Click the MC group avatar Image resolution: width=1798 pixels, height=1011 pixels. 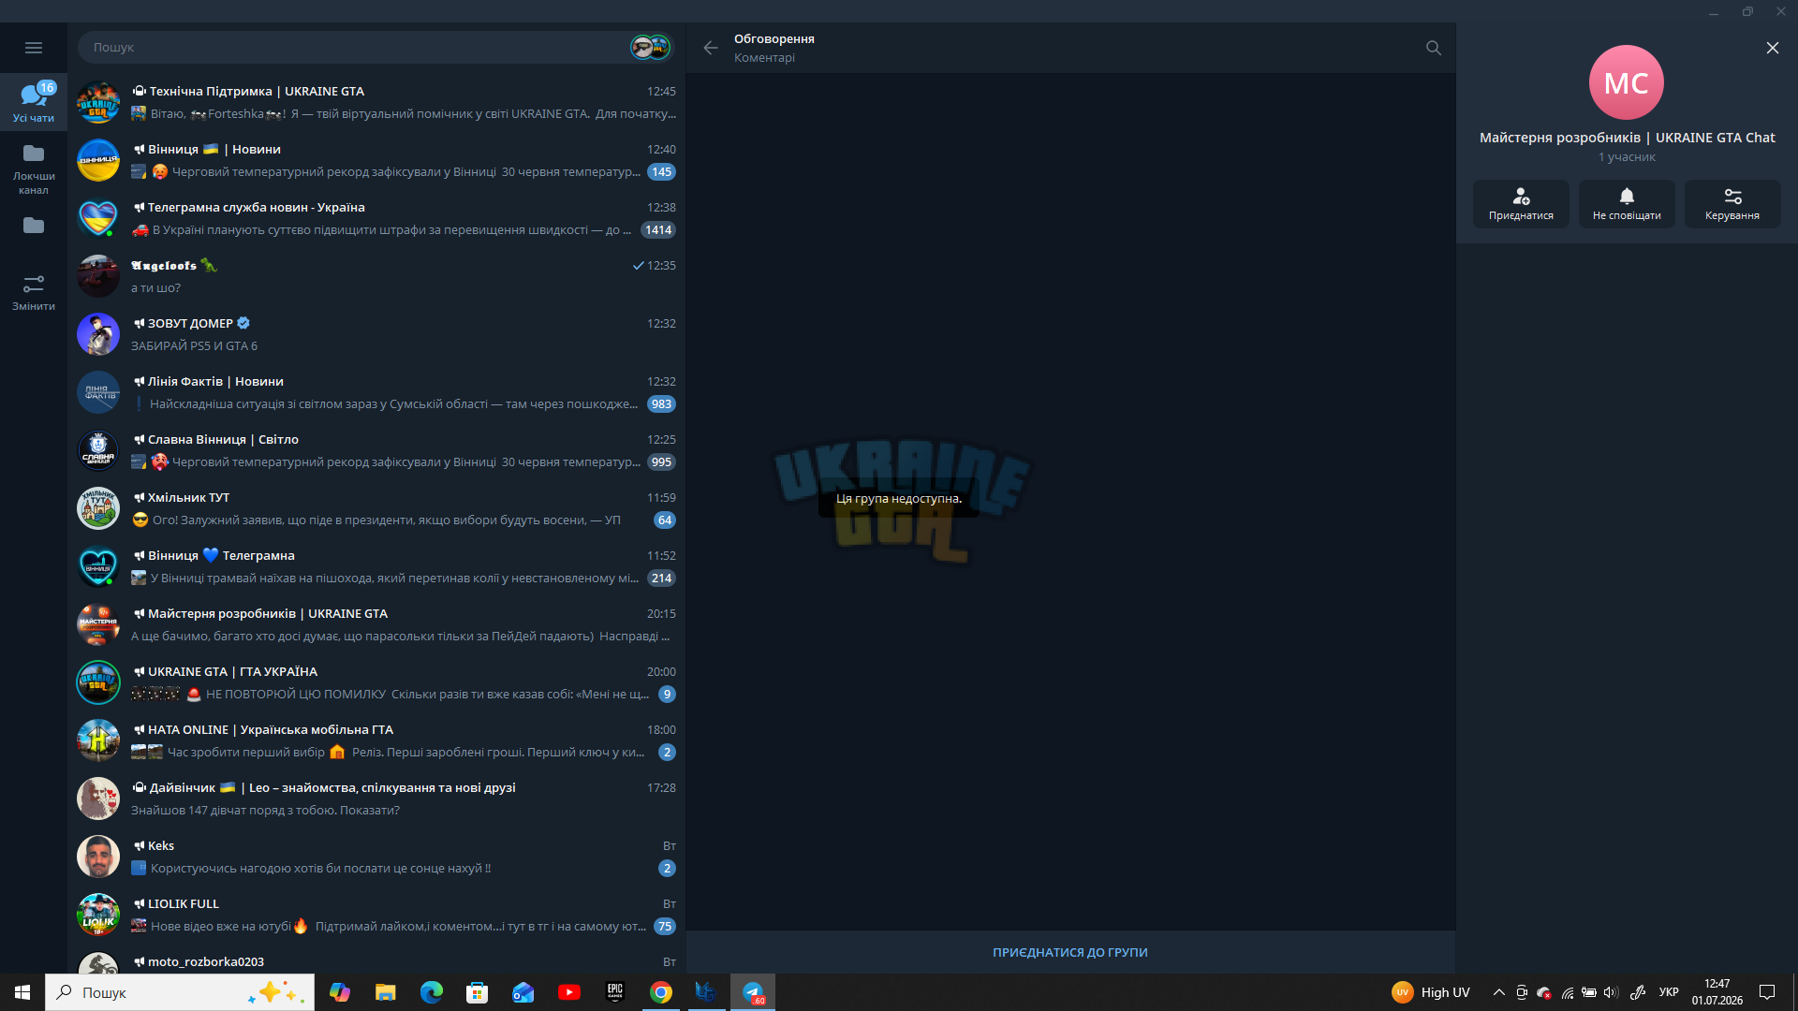1627,82
